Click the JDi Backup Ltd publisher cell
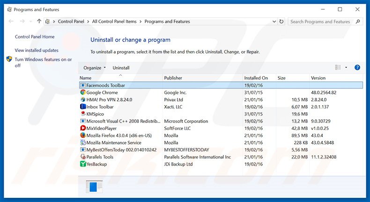This screenshot has height=202, width=370. [178, 164]
